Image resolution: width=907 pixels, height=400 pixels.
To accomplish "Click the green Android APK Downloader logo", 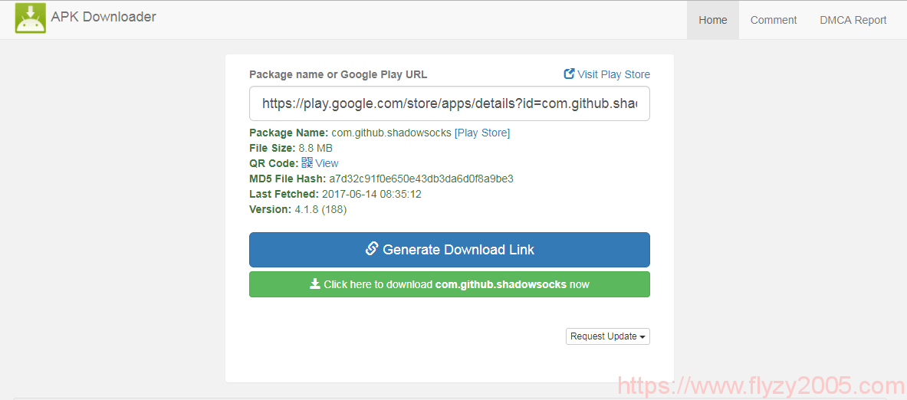I will [31, 18].
